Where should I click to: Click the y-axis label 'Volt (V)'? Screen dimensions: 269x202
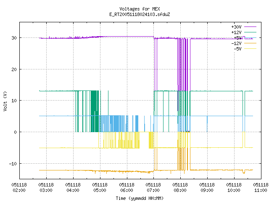click(5, 101)
